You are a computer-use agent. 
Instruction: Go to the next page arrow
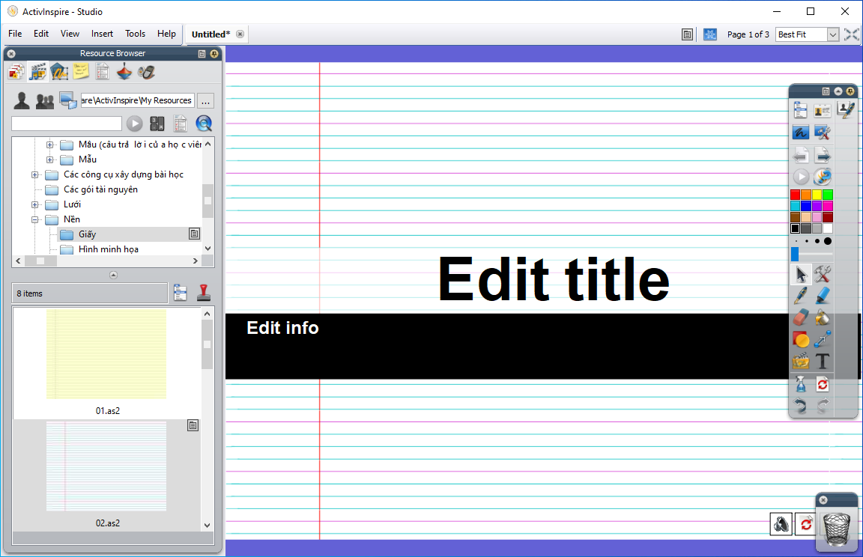[x=823, y=155]
